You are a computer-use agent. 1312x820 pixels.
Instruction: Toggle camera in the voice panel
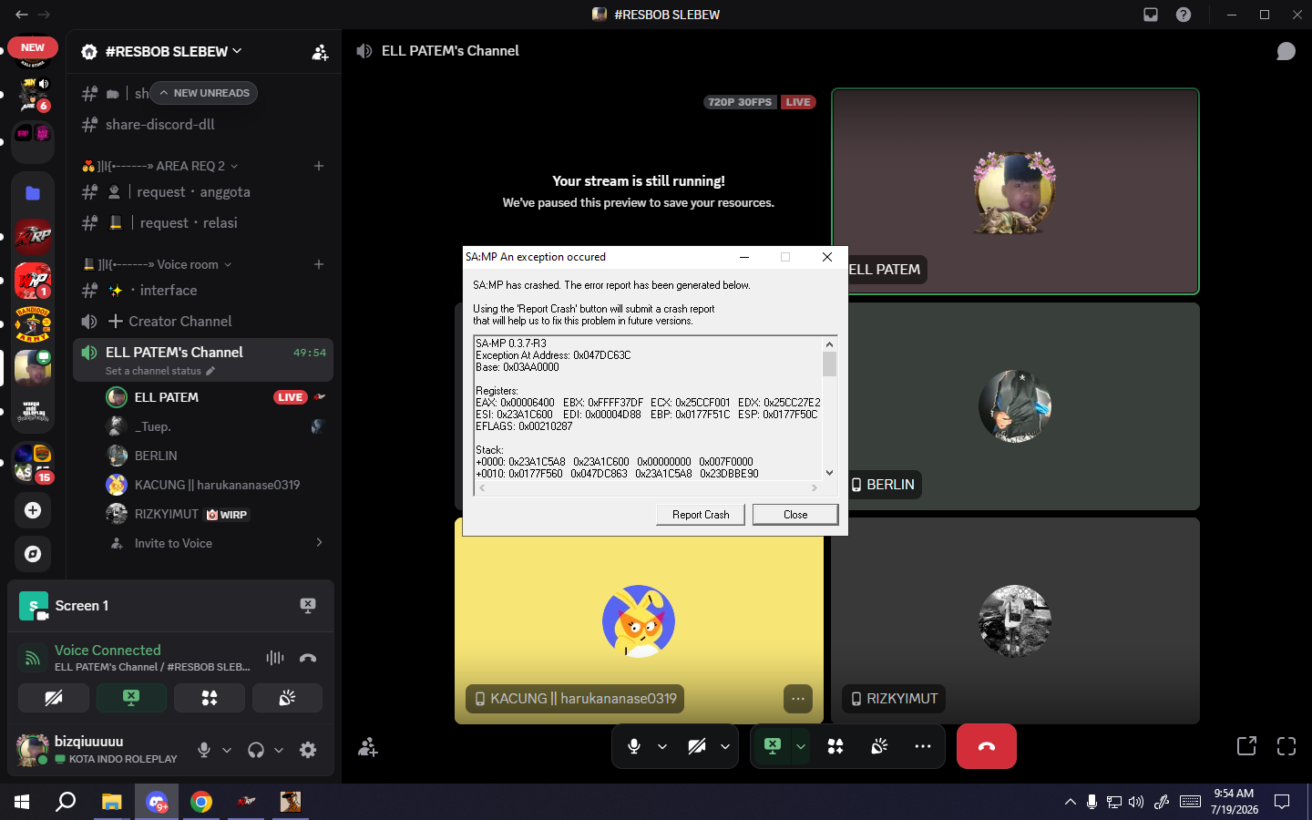point(54,698)
